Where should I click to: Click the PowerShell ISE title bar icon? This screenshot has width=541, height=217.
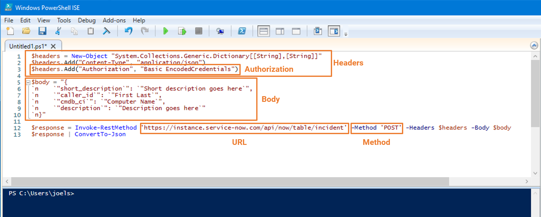pyautogui.click(x=9, y=8)
